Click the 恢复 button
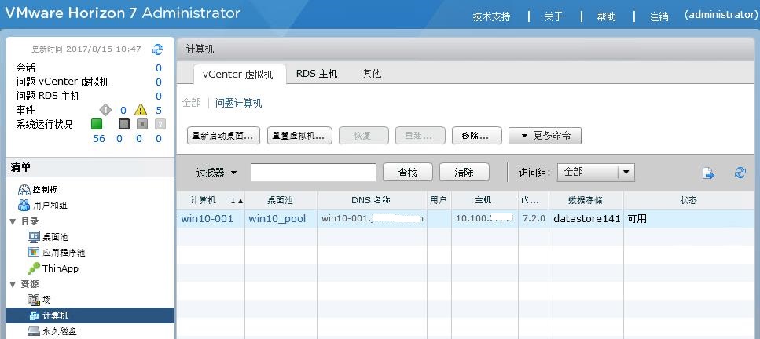The height and width of the screenshot is (339, 760). [364, 136]
